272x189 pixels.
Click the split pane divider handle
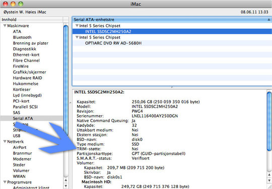(x=172, y=87)
